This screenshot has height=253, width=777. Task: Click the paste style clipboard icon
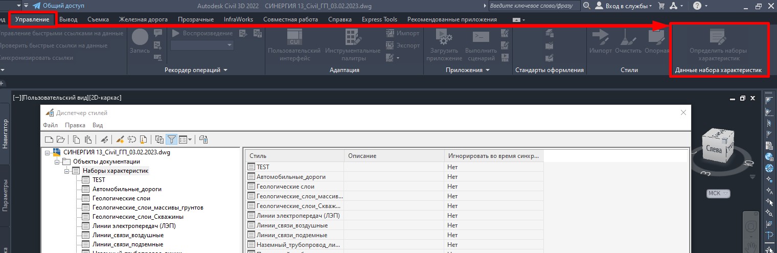pyautogui.click(x=87, y=139)
